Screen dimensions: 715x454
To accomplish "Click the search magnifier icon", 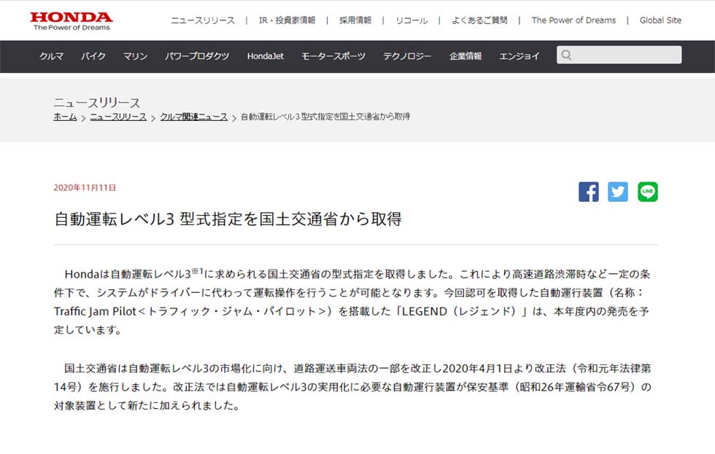I will (566, 55).
